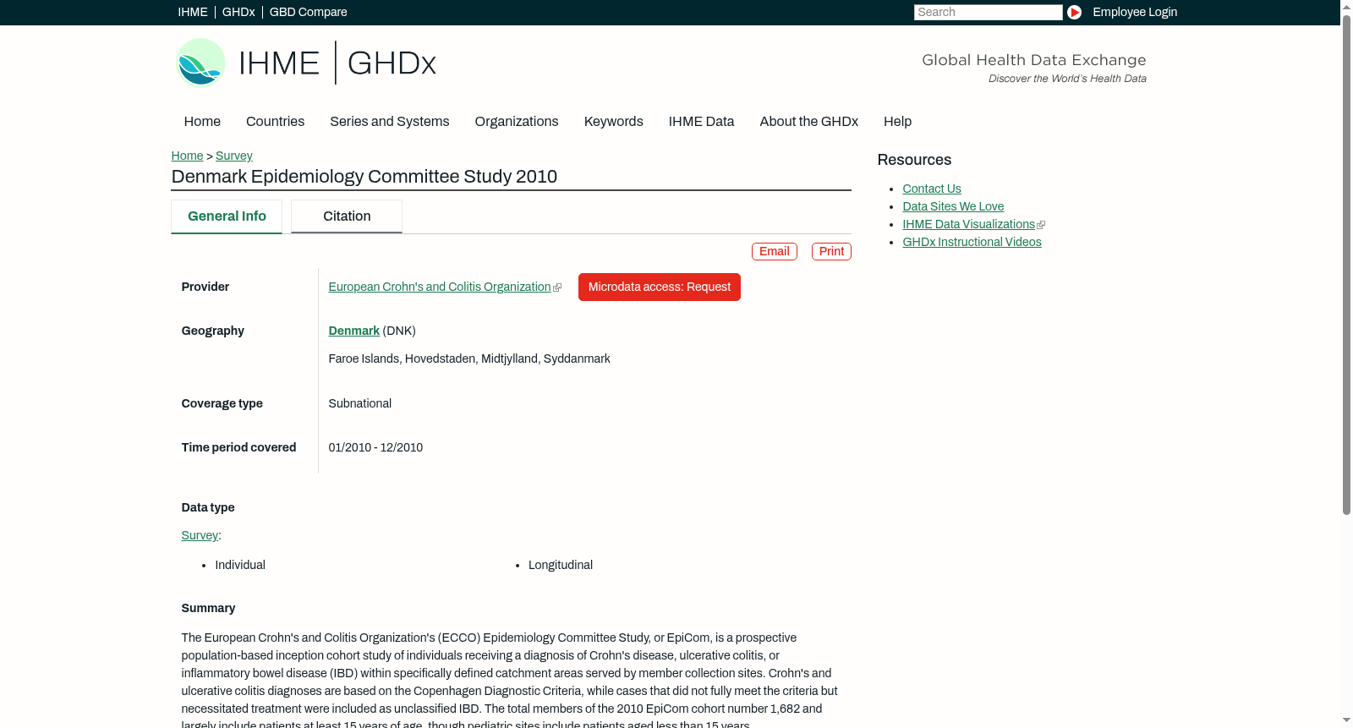
Task: Open the GHDx link in top bar
Action: (238, 12)
